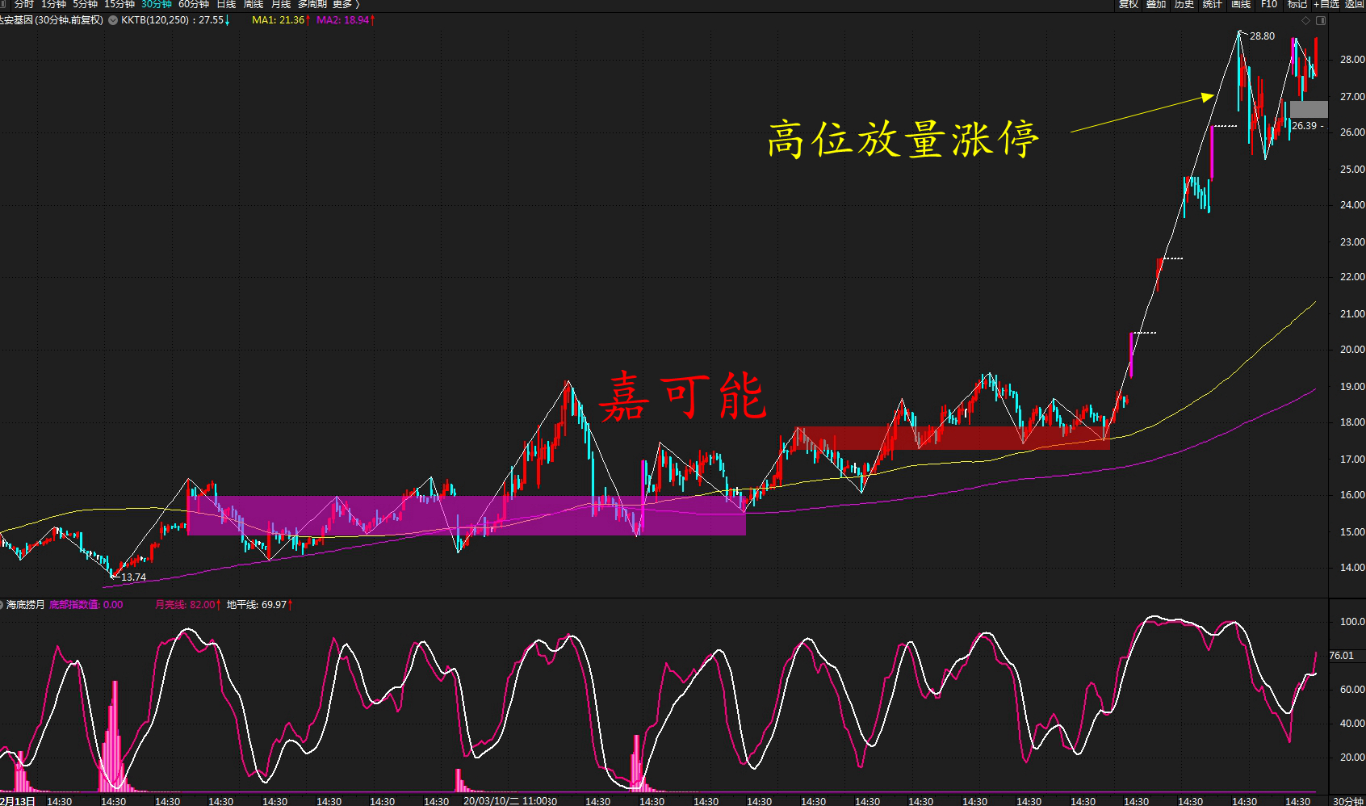Open the 多周期 multi-period view
The height and width of the screenshot is (806, 1366).
(312, 4)
